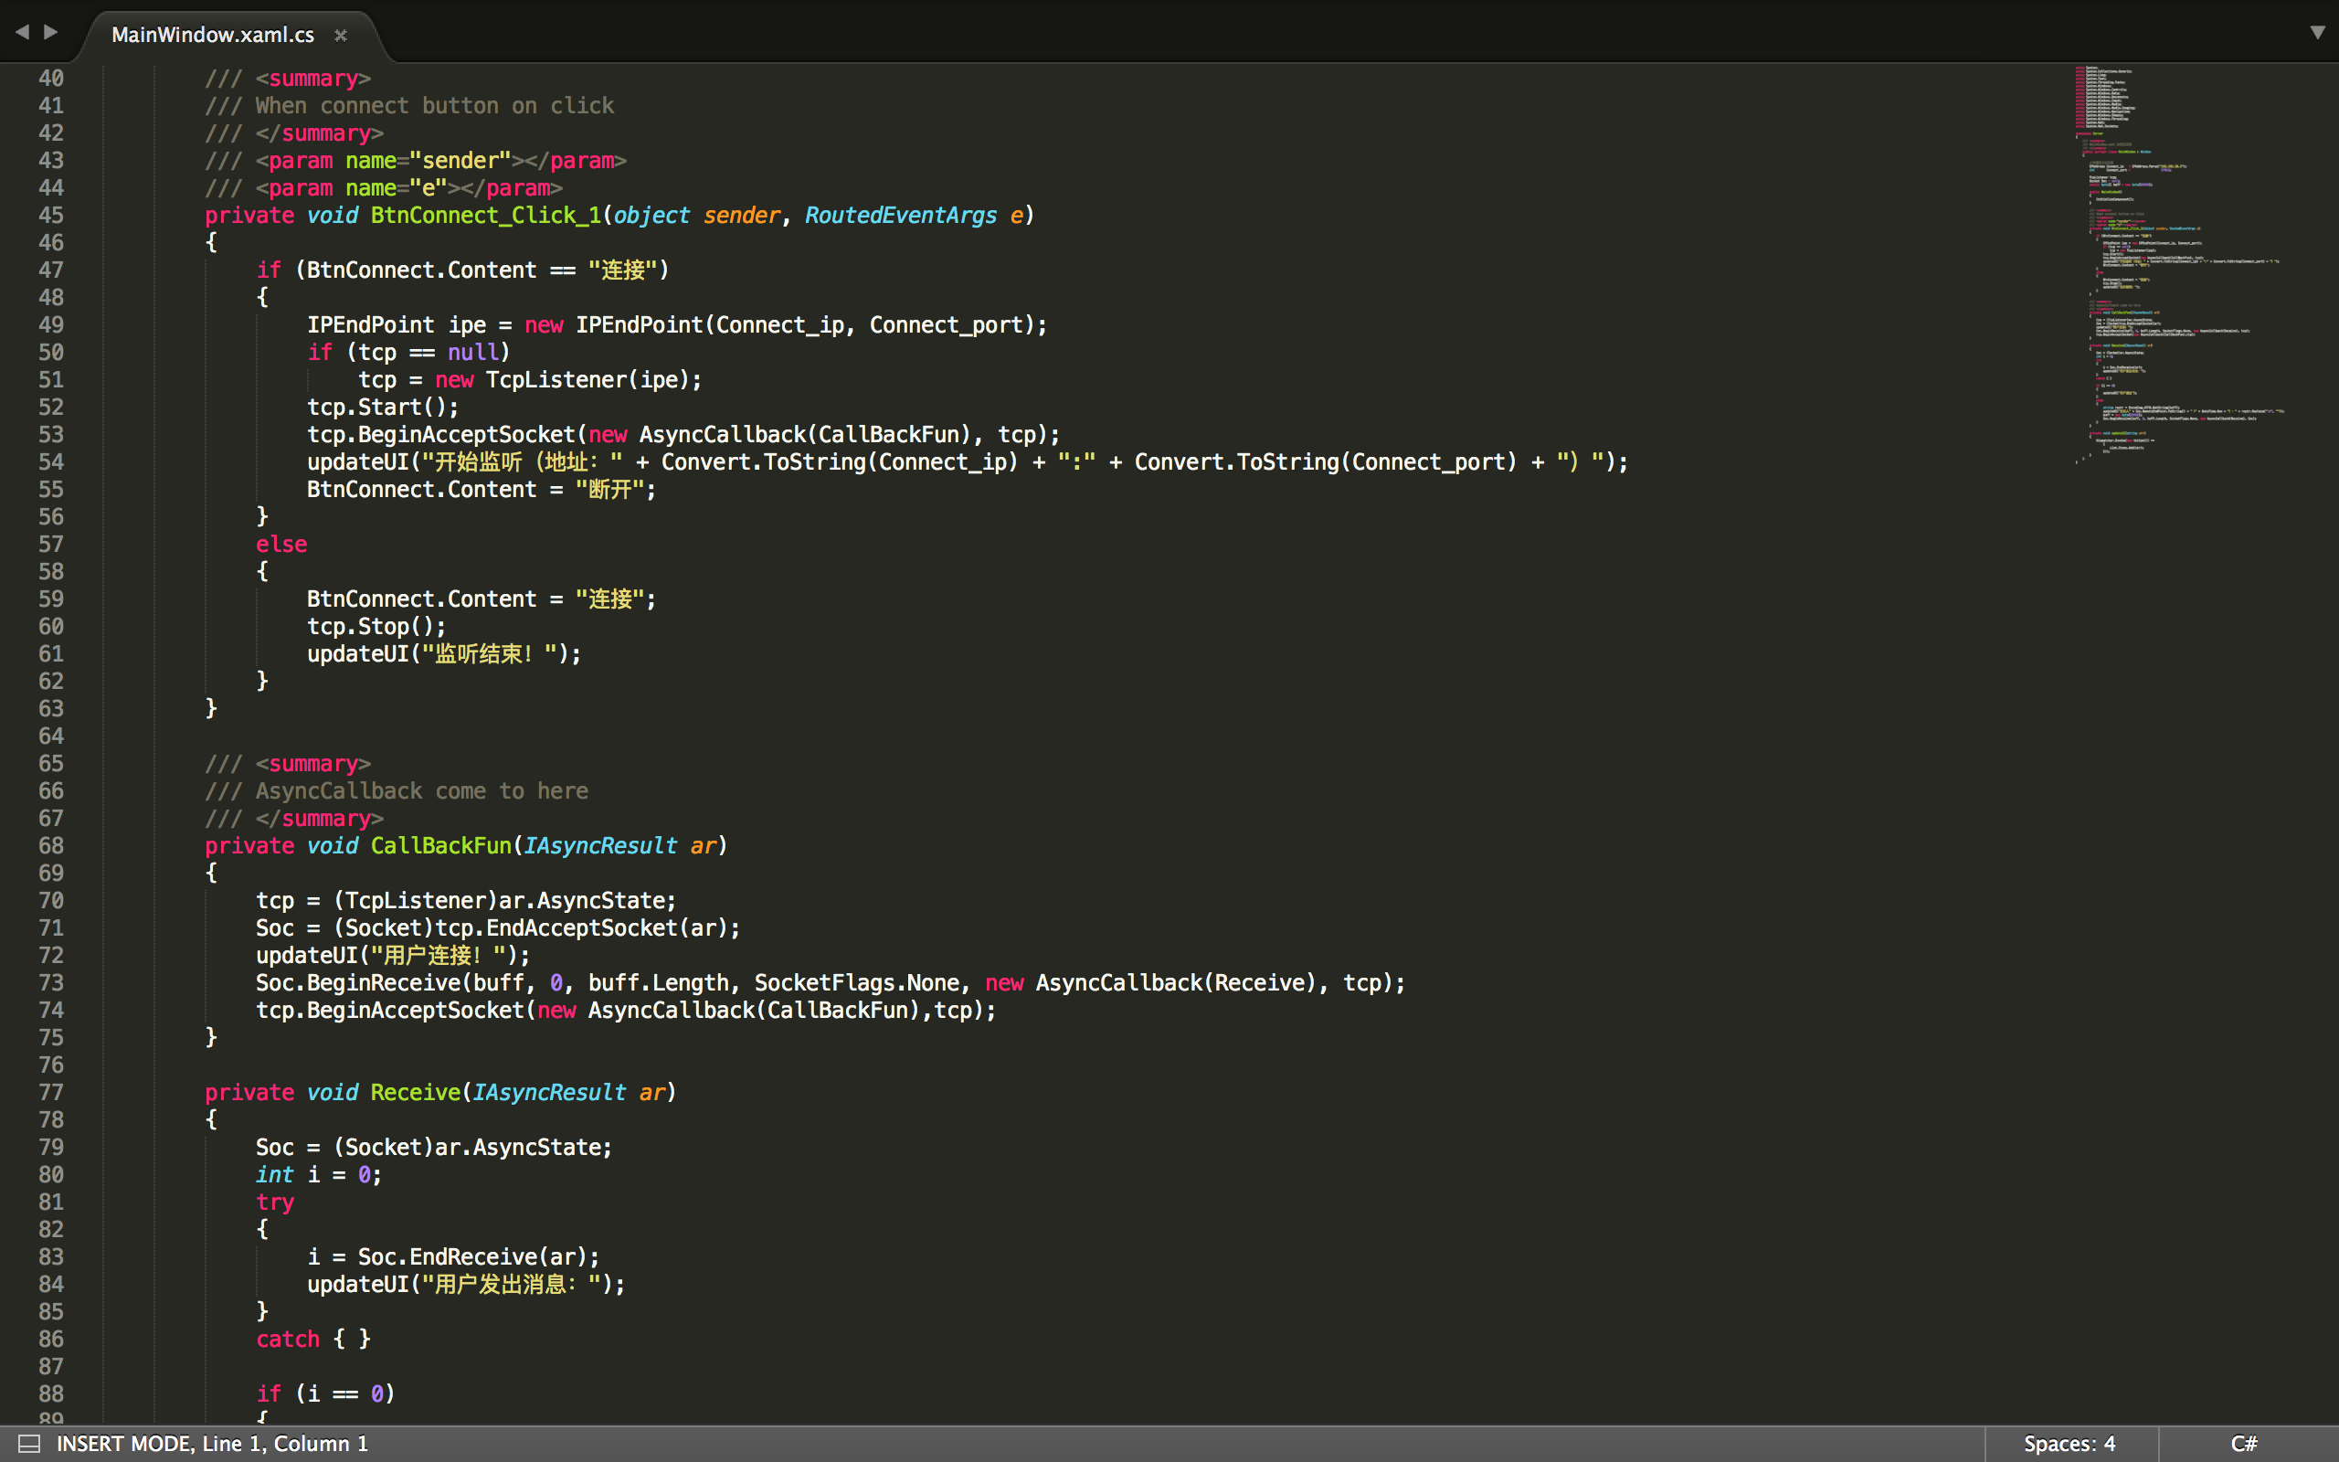Click the CallBackFun method declaration name
Viewport: 2339px width, 1462px height.
pos(440,845)
